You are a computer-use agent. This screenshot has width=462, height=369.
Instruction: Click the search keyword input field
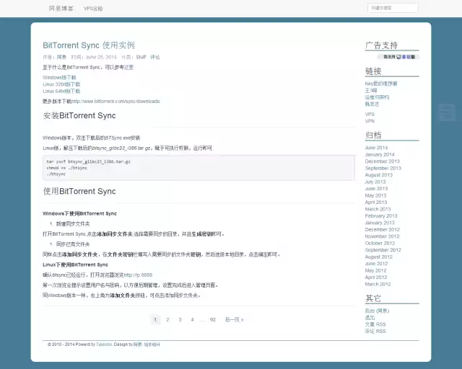pos(393,8)
